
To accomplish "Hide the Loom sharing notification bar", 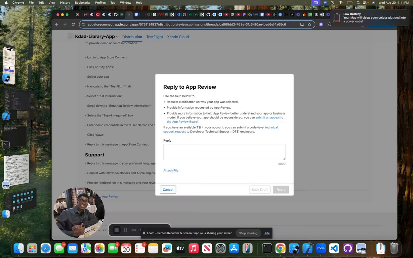I will tap(267, 233).
